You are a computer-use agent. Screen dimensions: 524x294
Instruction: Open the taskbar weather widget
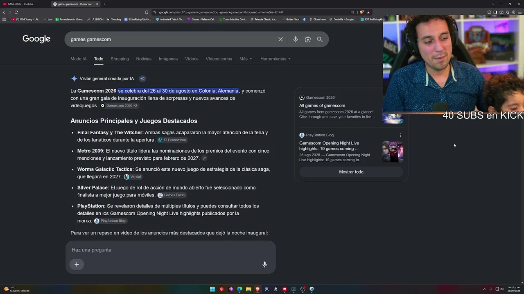click(x=17, y=289)
